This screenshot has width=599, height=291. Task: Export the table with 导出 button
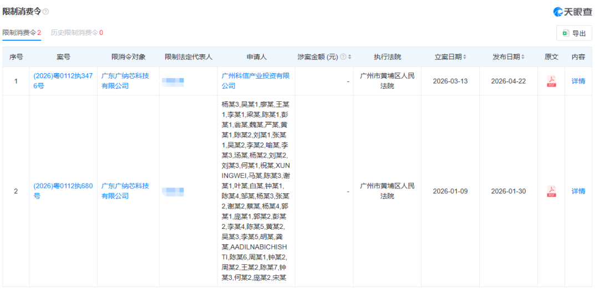point(574,33)
